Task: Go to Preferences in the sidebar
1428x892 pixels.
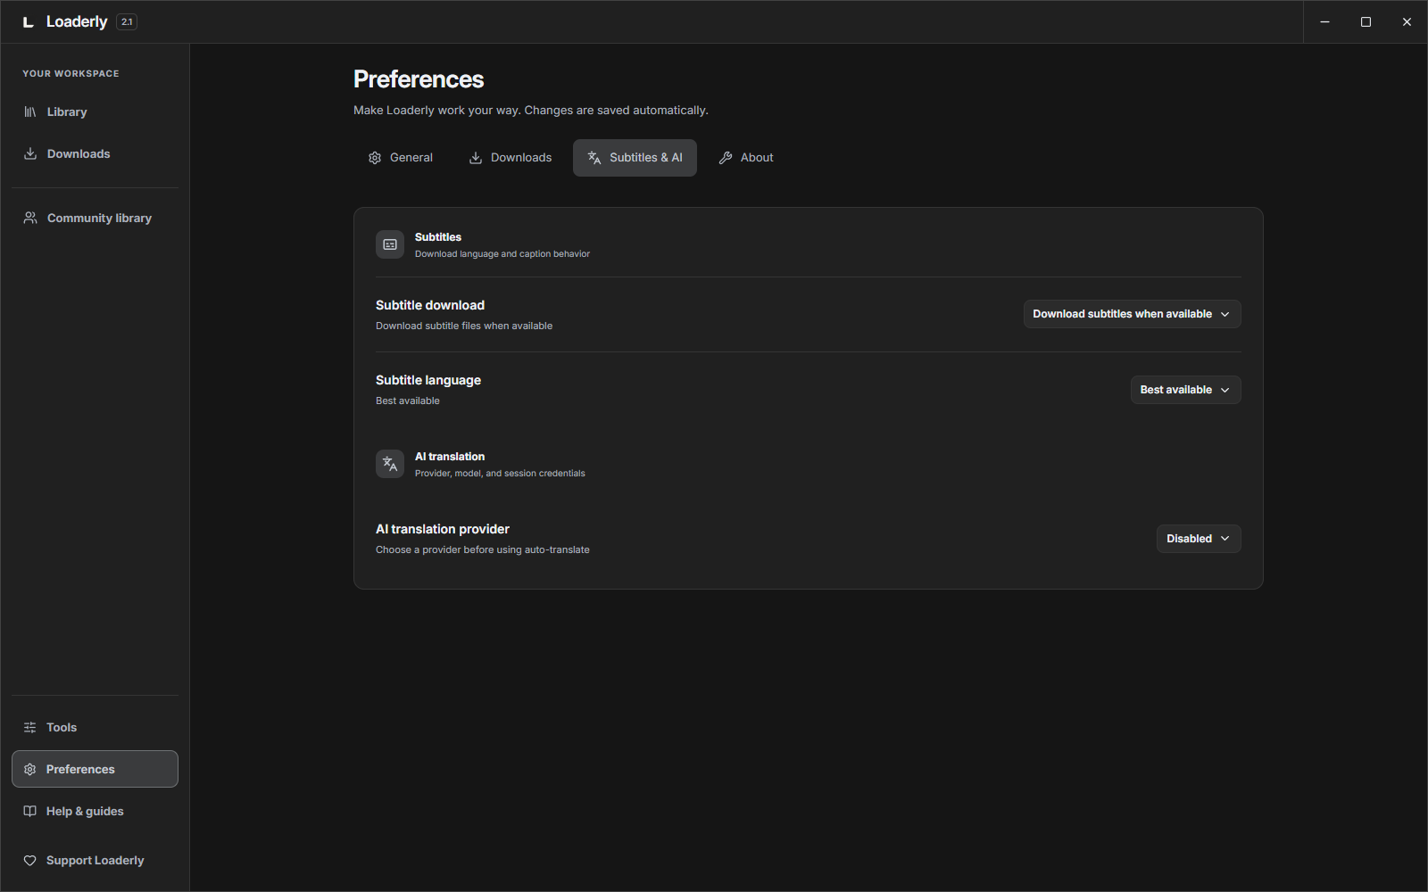Action: tap(95, 769)
